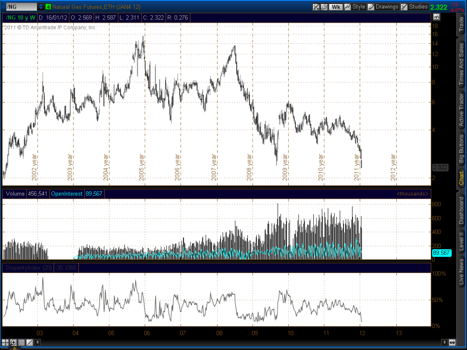467x350 pixels.
Task: Open the Studies menu
Action: tap(415, 7)
